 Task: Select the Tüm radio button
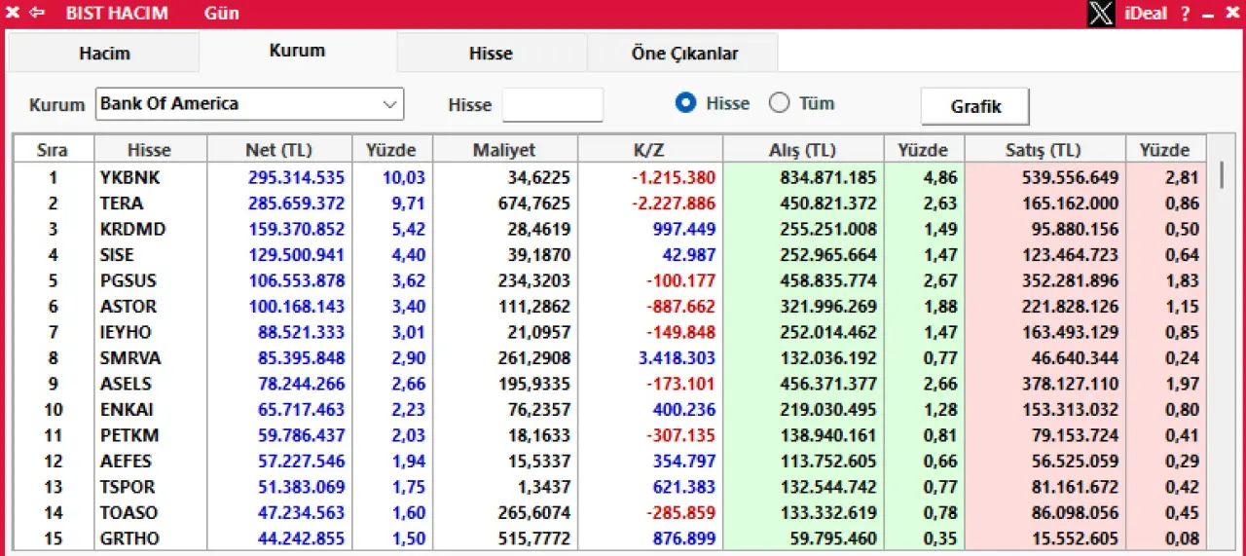(780, 103)
